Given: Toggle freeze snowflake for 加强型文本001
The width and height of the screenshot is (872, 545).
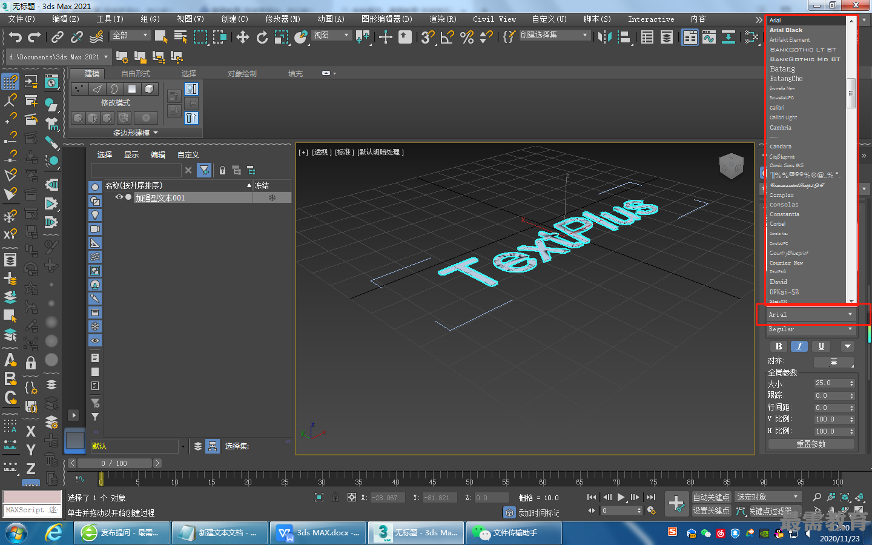Looking at the screenshot, I should [x=272, y=198].
